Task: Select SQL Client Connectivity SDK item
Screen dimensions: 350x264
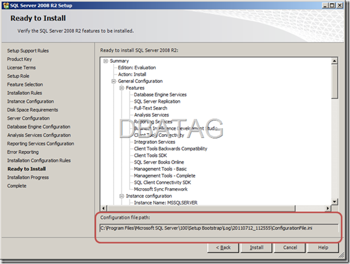Action: point(163,183)
